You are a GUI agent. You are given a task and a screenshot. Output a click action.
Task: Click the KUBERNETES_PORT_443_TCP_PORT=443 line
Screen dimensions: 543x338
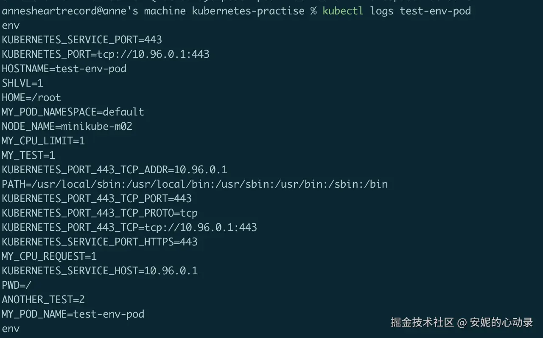point(97,199)
